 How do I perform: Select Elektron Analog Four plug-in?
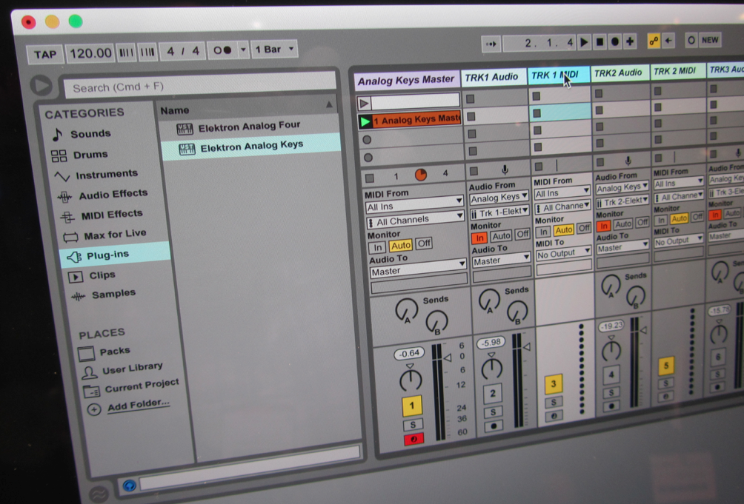click(x=248, y=127)
